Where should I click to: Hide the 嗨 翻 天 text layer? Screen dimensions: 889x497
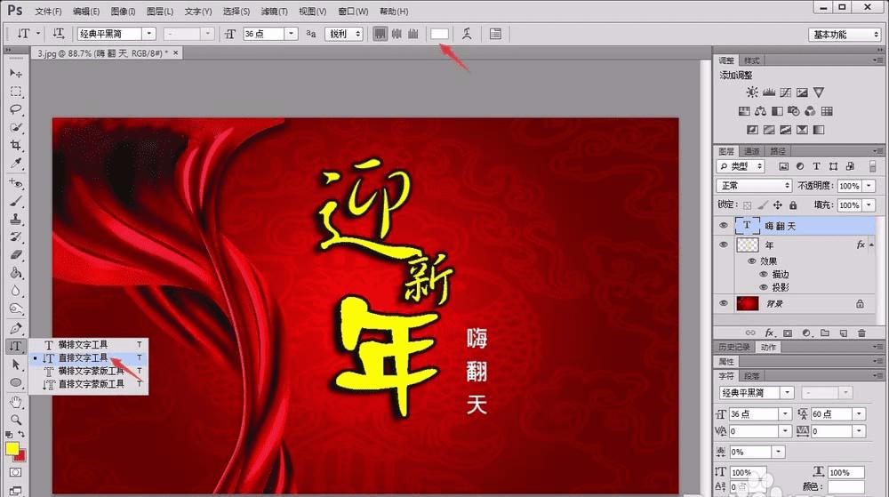(x=724, y=226)
